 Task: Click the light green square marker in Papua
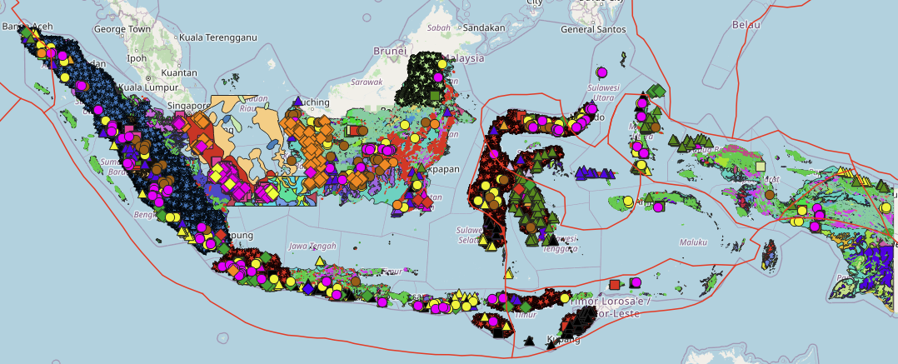(x=759, y=167)
